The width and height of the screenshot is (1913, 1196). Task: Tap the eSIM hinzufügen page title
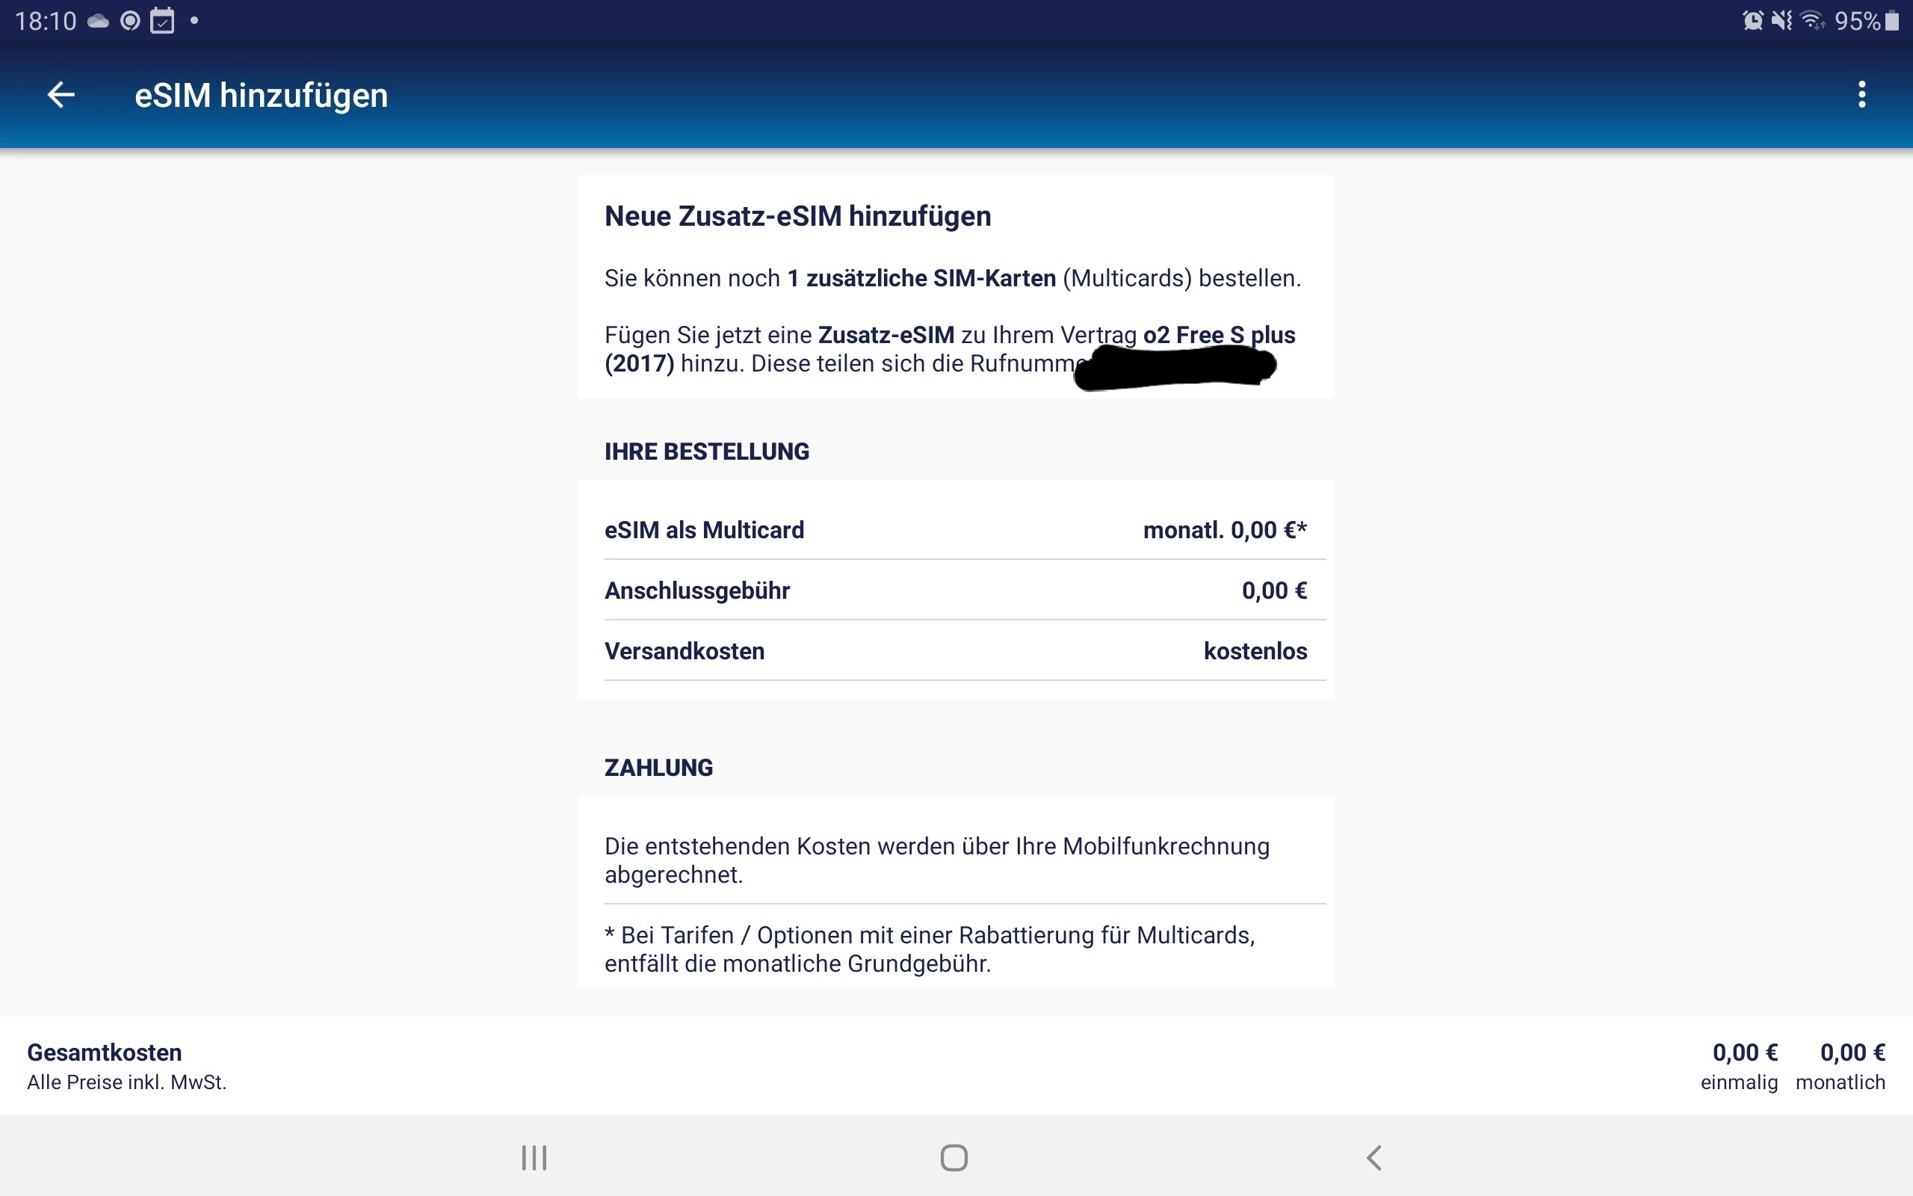pos(261,95)
